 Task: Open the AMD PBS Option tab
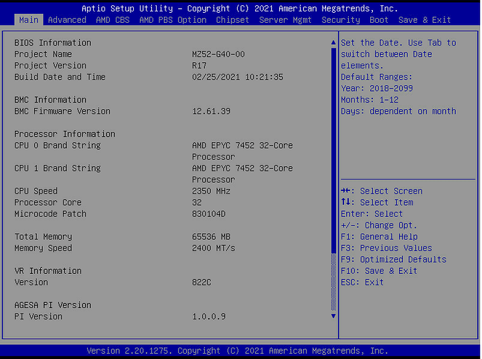click(173, 20)
